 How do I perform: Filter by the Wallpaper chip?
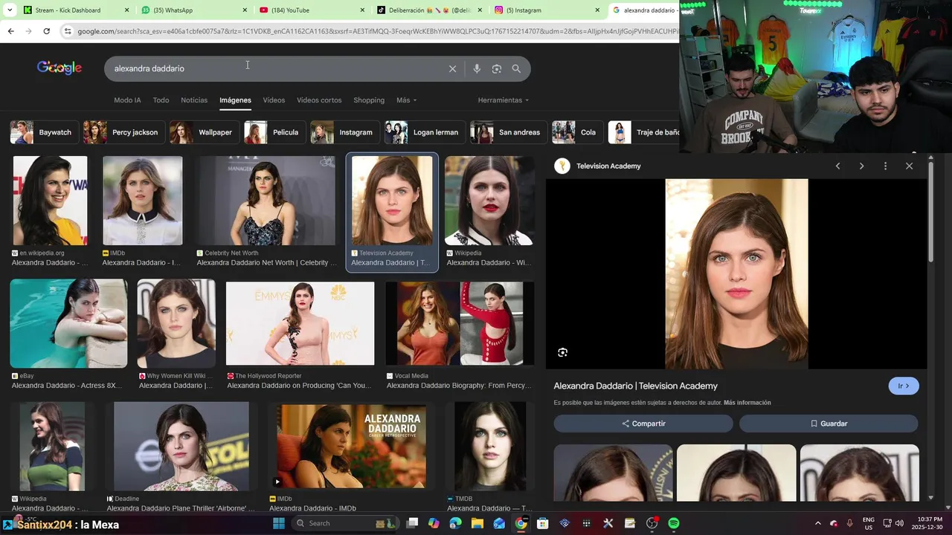tap(204, 132)
